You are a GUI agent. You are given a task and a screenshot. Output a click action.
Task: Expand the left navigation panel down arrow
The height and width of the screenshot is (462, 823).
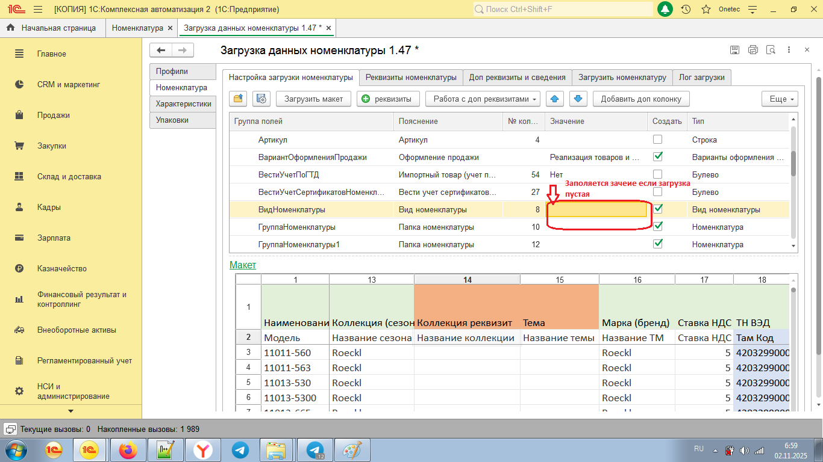[x=71, y=411]
